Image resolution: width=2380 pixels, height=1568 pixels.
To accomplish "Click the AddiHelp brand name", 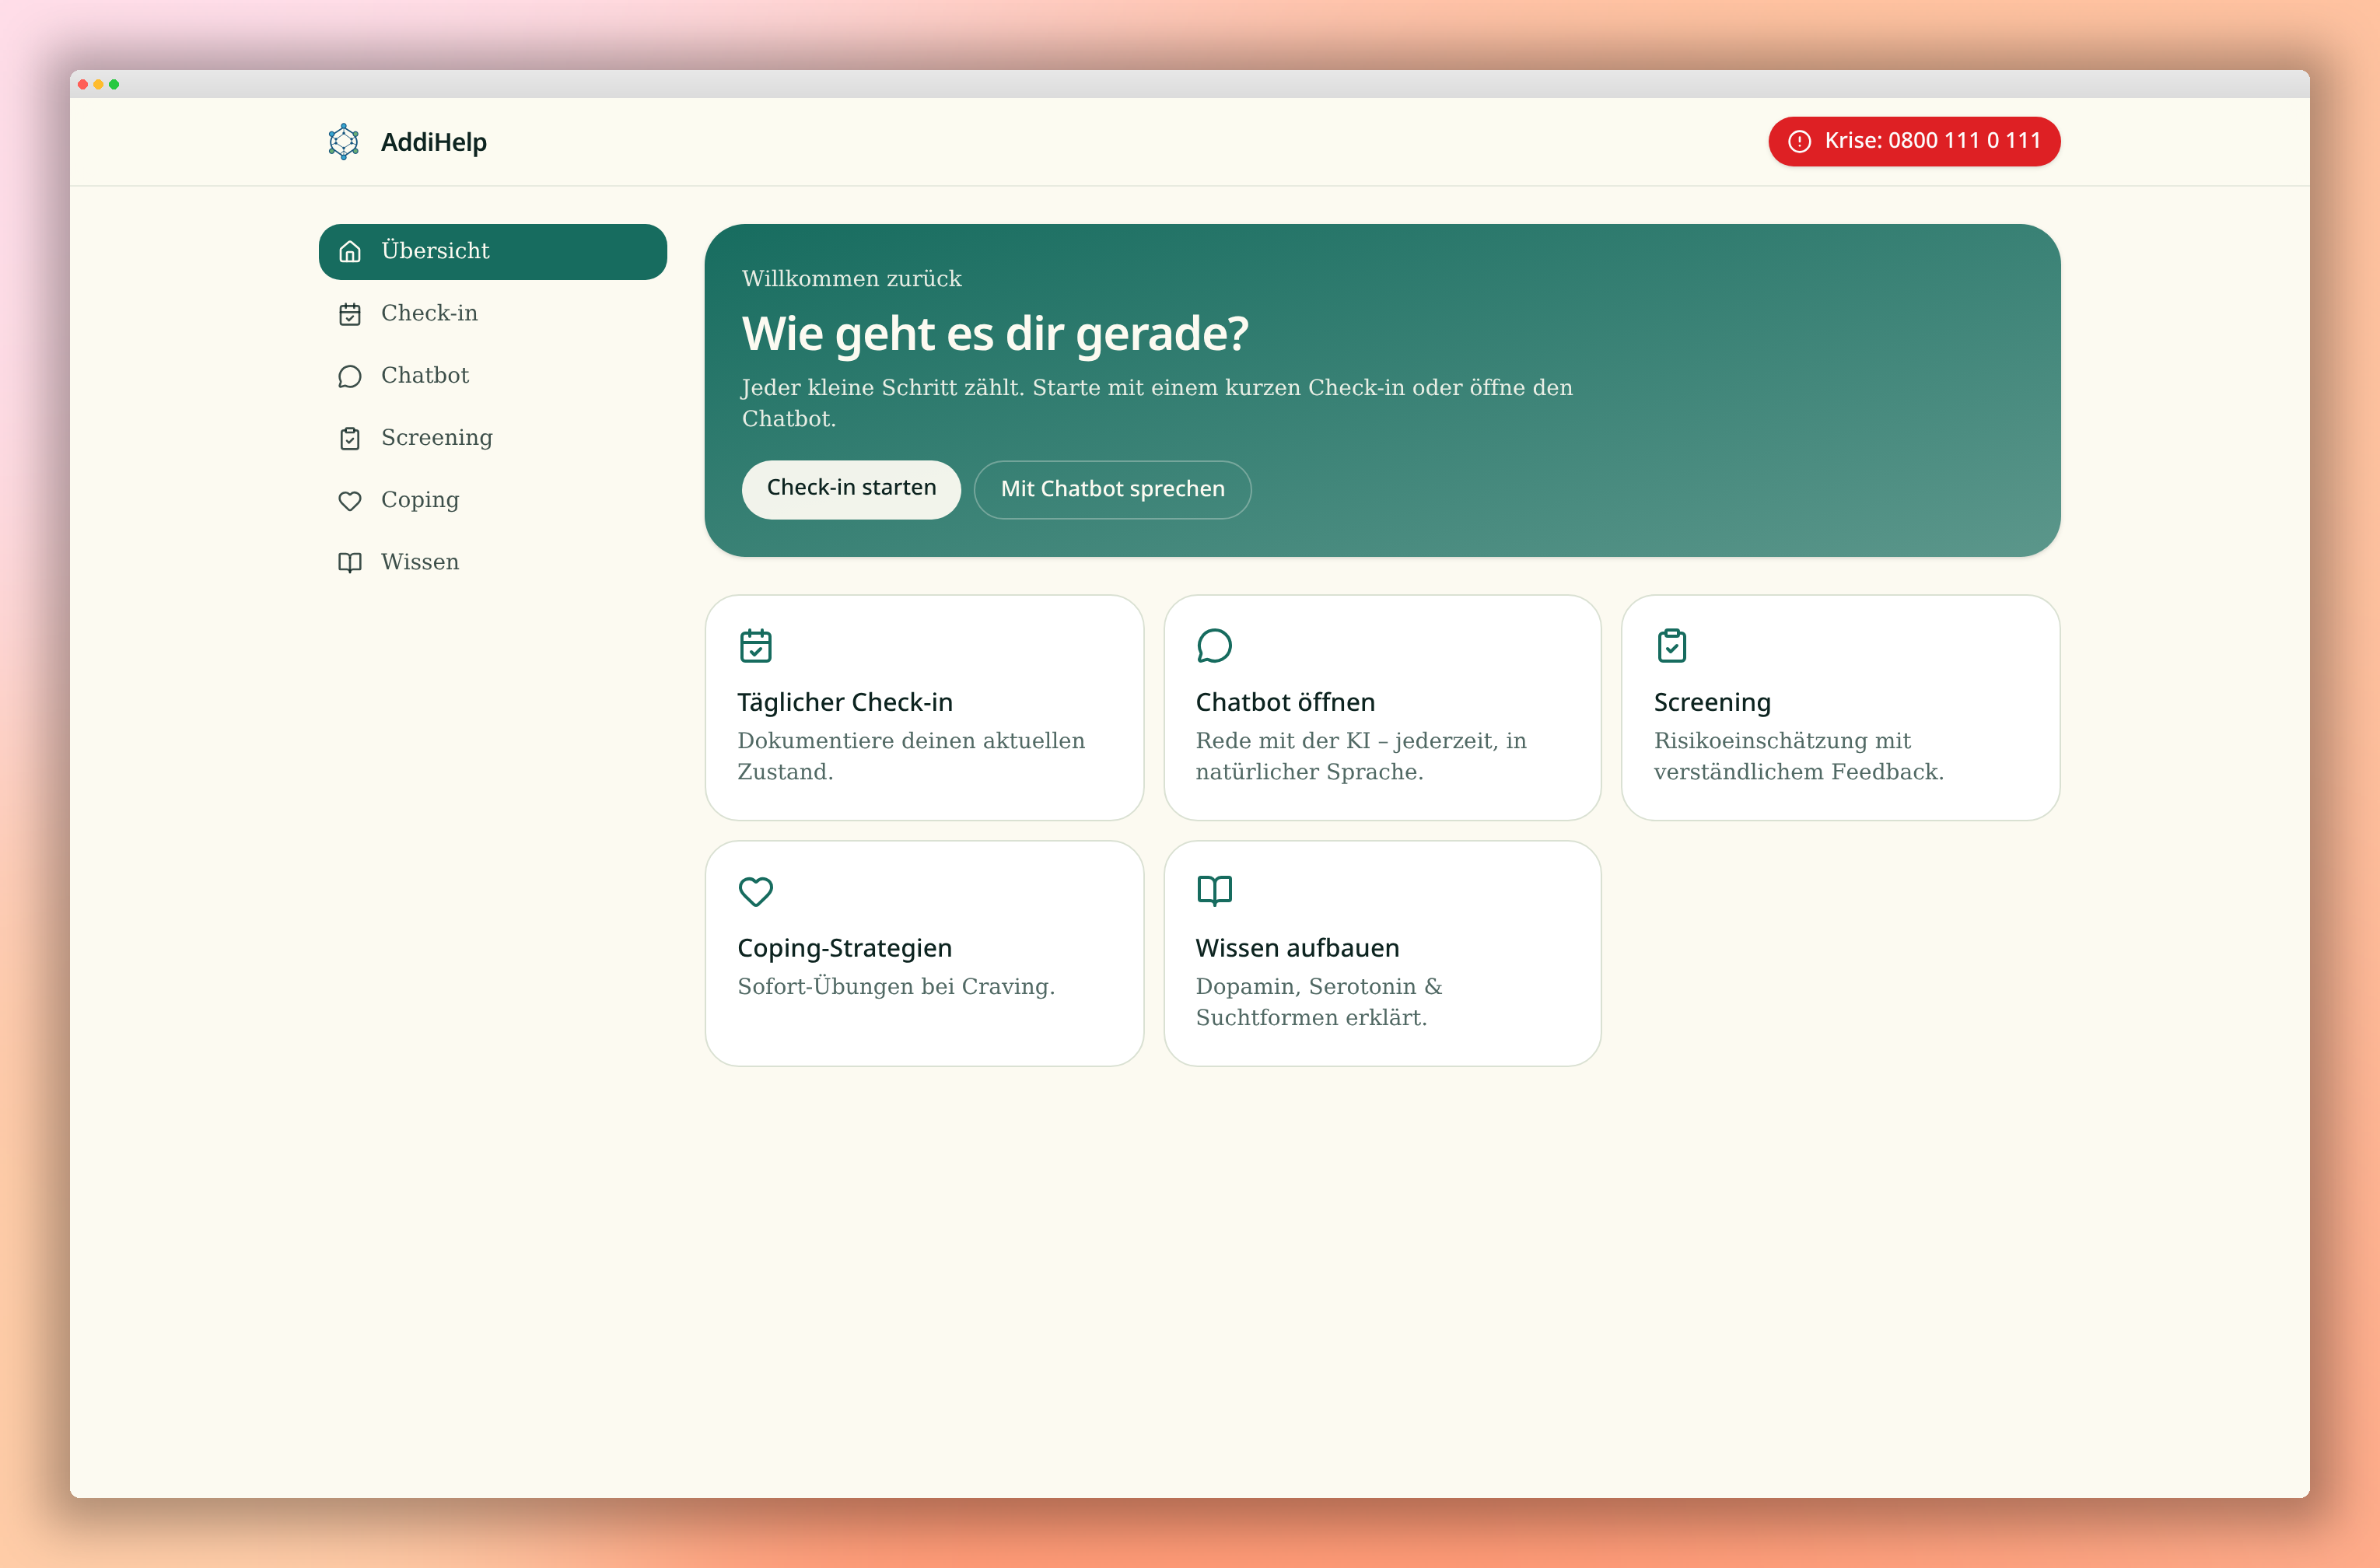I will tap(434, 142).
